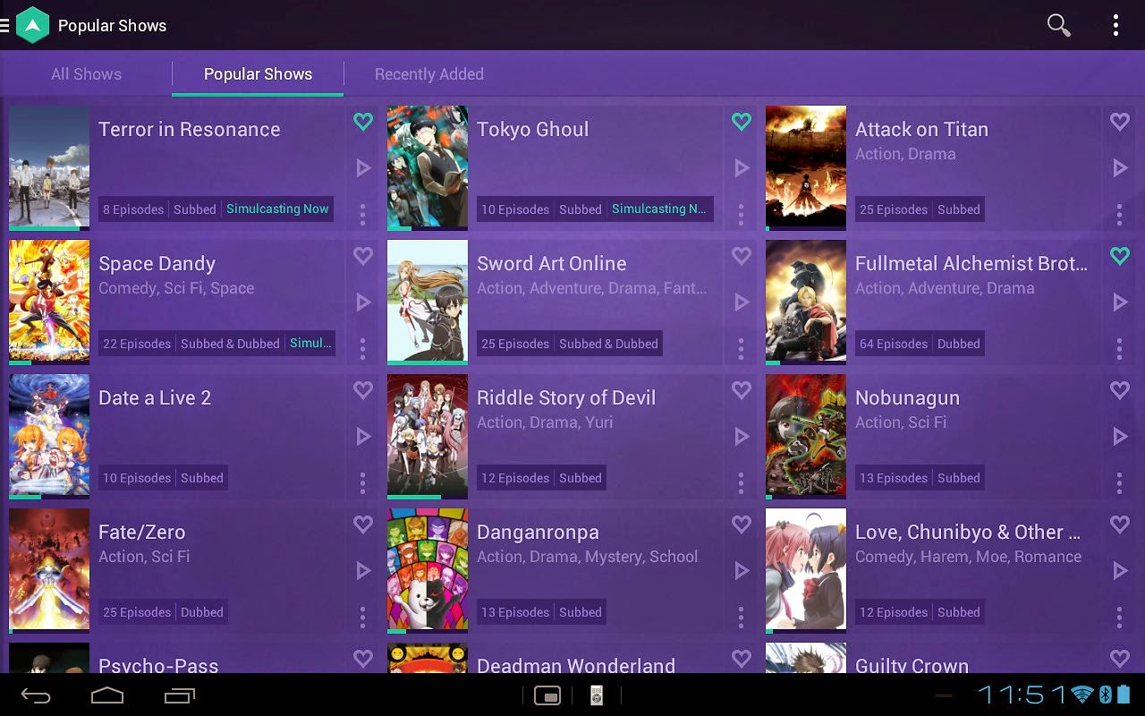This screenshot has height=716, width=1145.
Task: Tap Android back button
Action: pos(36,695)
